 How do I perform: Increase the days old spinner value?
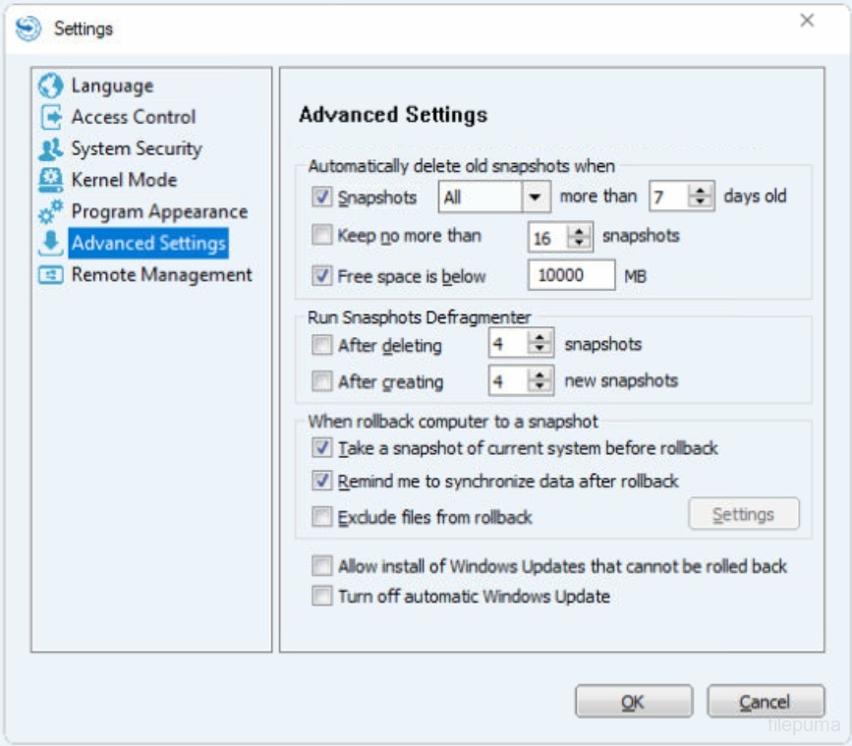[700, 192]
